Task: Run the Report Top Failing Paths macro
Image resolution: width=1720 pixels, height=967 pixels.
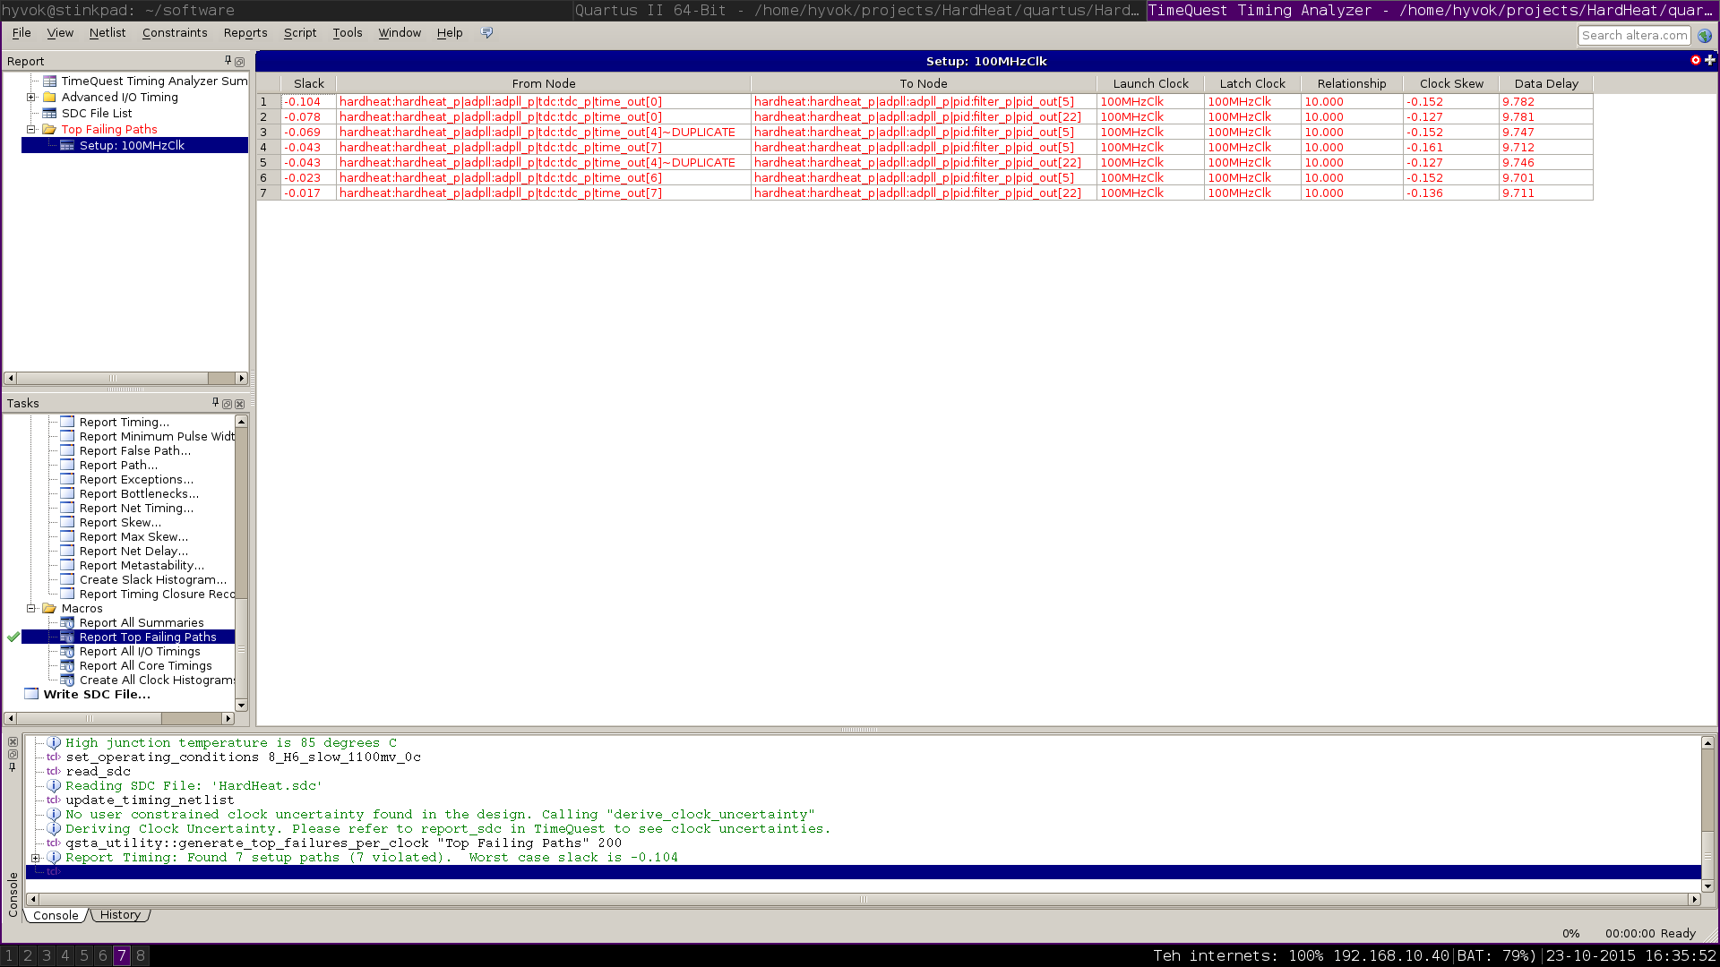Action: pos(148,638)
